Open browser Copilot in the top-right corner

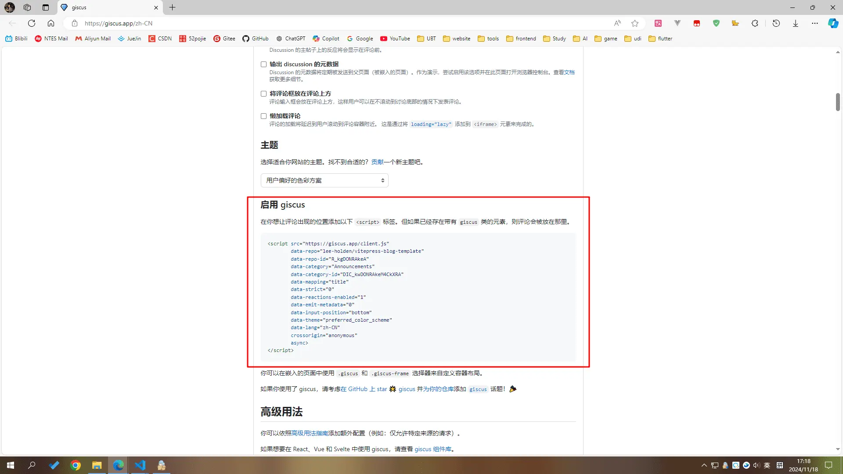click(833, 23)
